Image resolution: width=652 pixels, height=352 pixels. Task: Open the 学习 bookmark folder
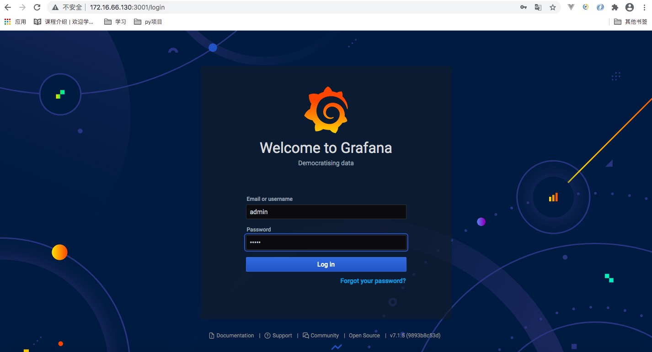[x=115, y=21]
